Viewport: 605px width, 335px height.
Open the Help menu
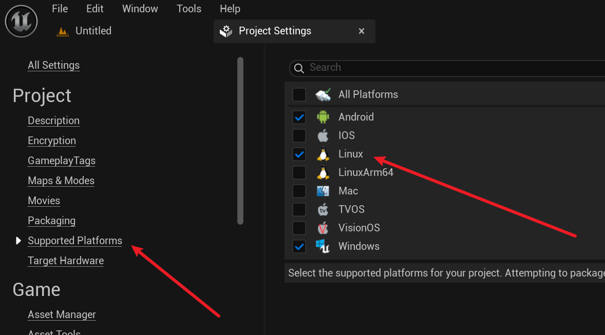[x=230, y=9]
